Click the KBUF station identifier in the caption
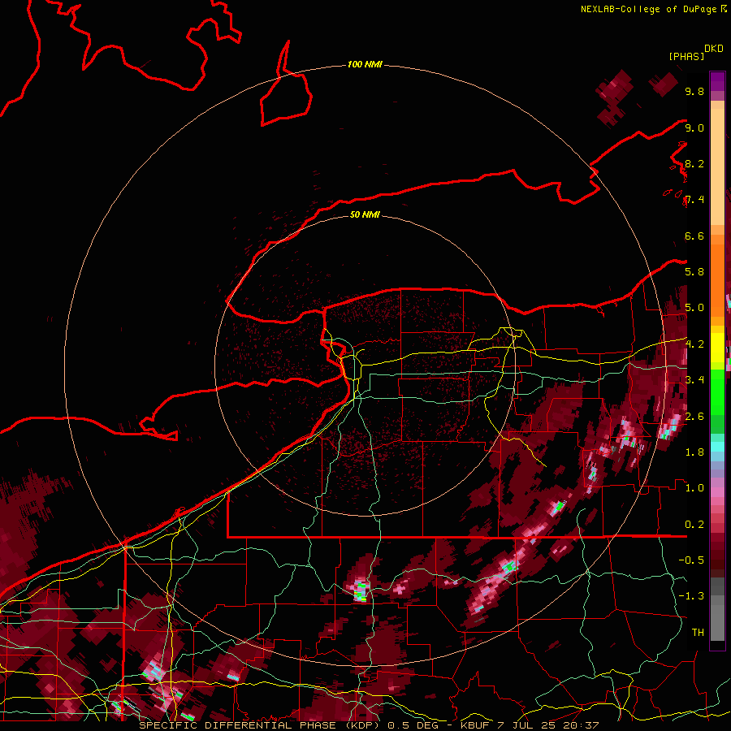This screenshot has width=731, height=731. coord(475,725)
